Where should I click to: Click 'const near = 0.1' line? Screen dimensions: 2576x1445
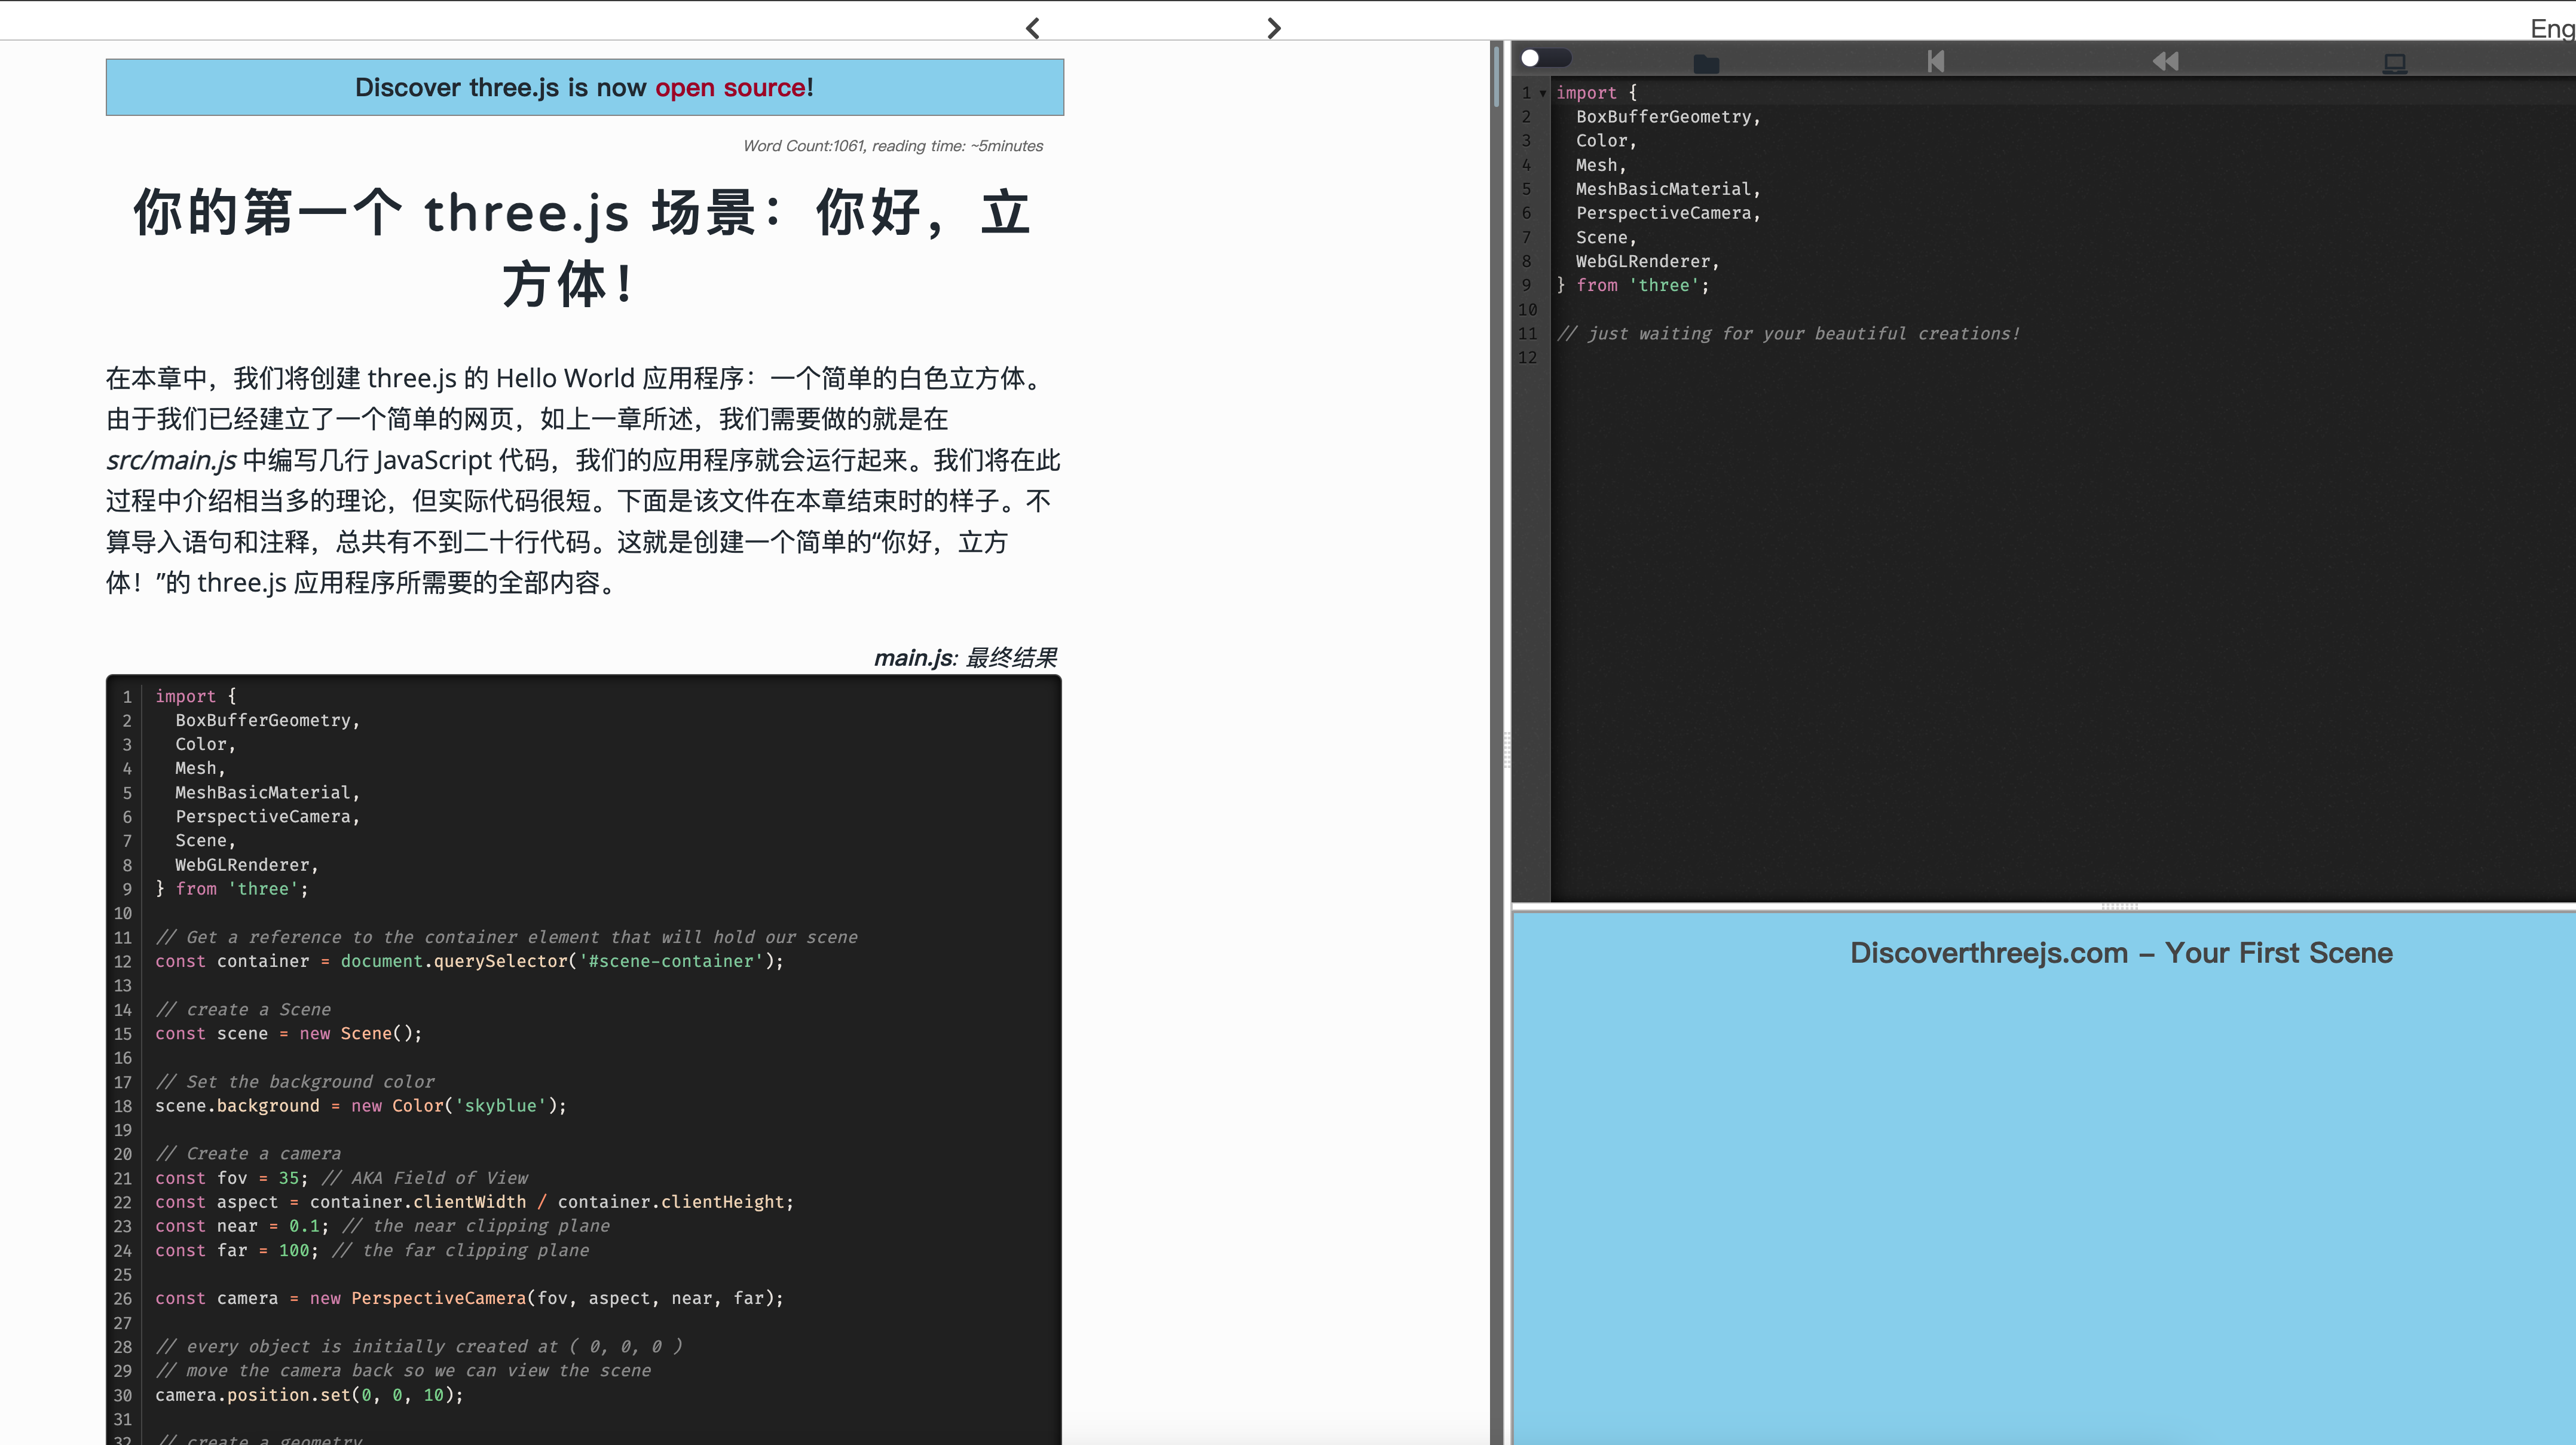[x=382, y=1226]
